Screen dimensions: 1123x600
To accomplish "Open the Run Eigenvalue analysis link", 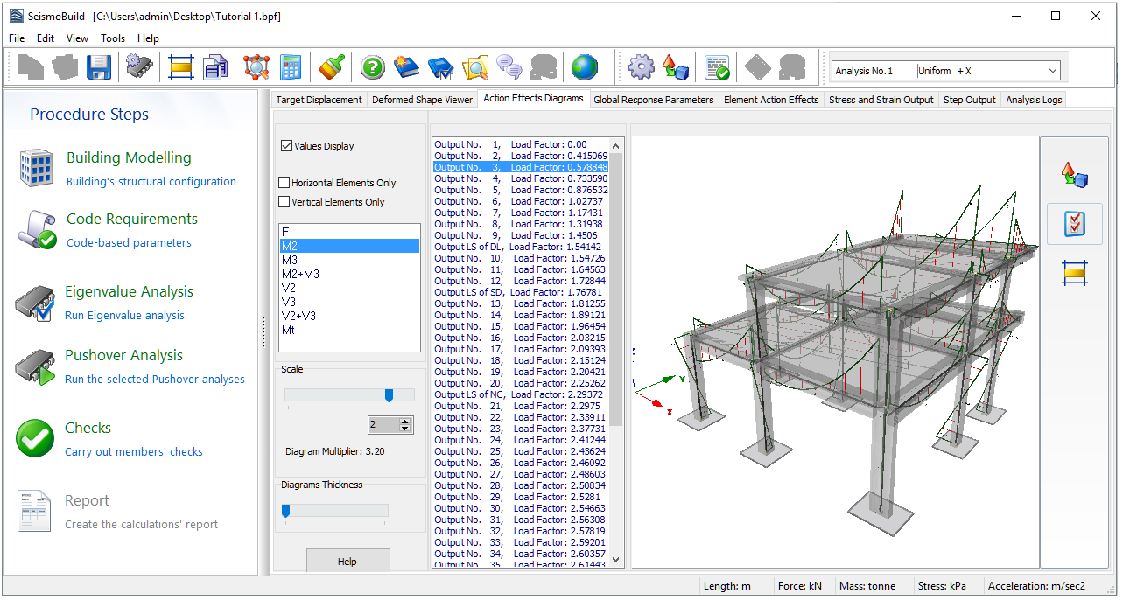I will 124,316.
